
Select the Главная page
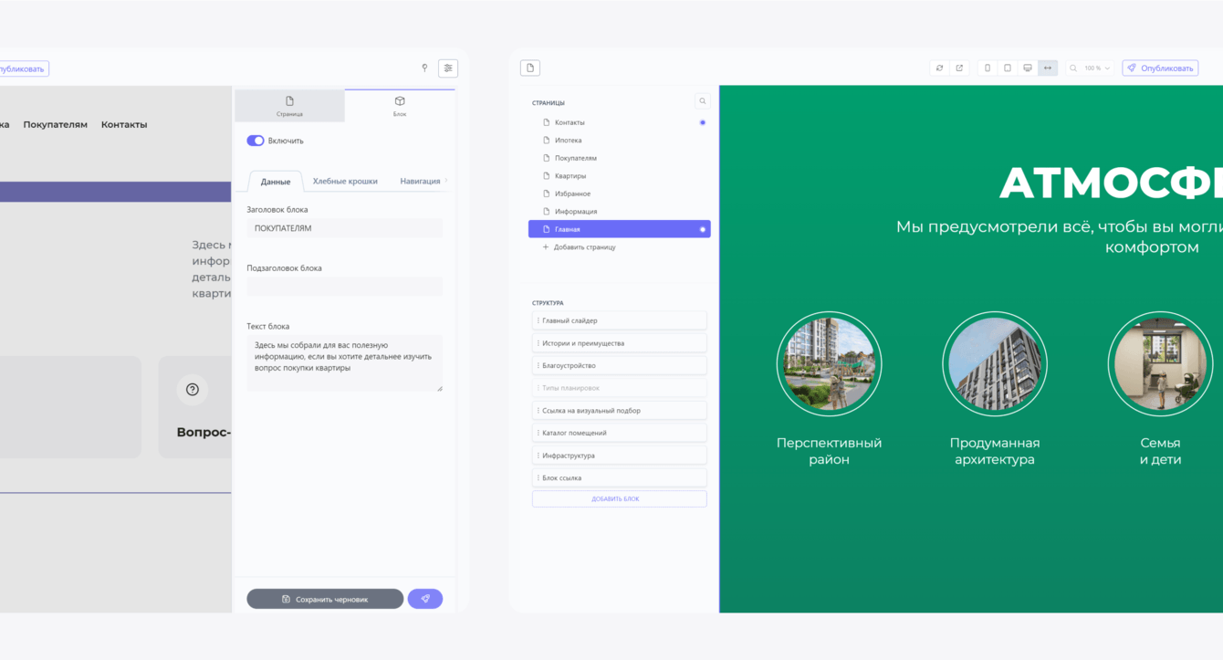[619, 229]
